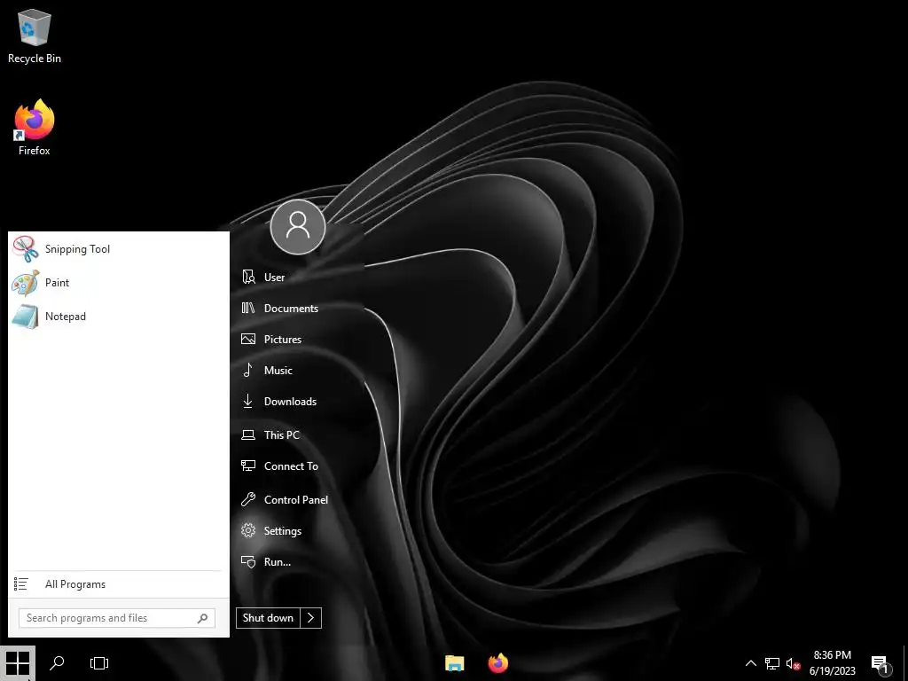The height and width of the screenshot is (681, 908).
Task: Click the Connect To label
Action: point(291,466)
